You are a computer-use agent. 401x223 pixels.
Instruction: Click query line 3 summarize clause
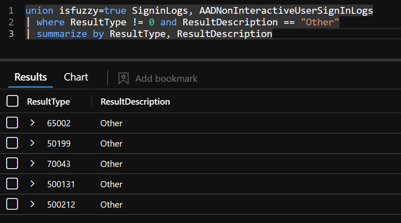[149, 34]
